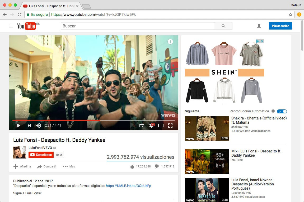Screen dimensions: 304x202
Task: Click the page vertical scrollbar
Action: (302, 35)
